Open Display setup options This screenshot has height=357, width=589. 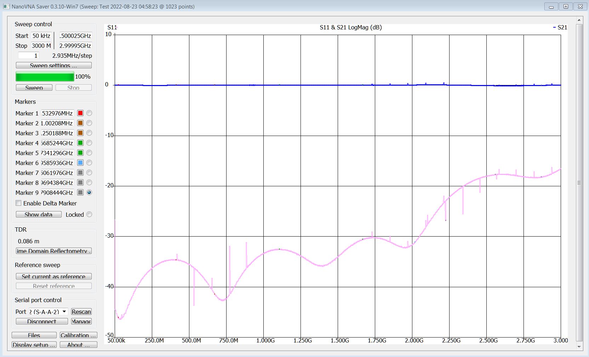(x=34, y=345)
